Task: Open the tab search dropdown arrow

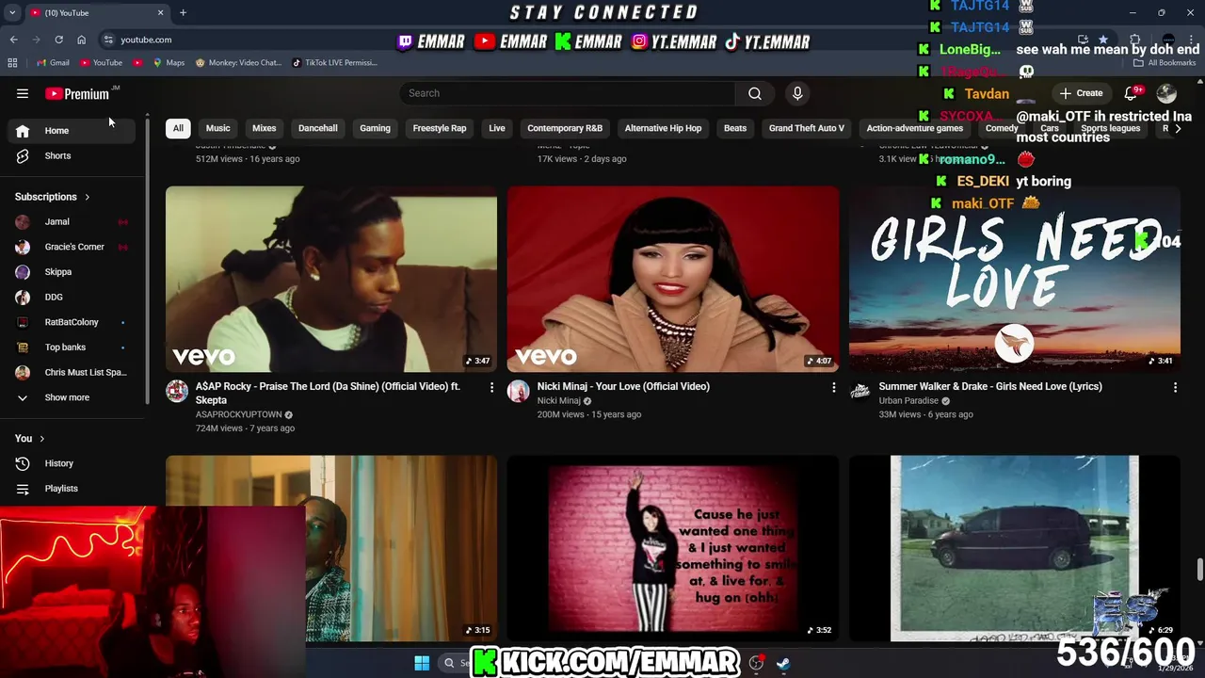Action: pyautogui.click(x=12, y=12)
